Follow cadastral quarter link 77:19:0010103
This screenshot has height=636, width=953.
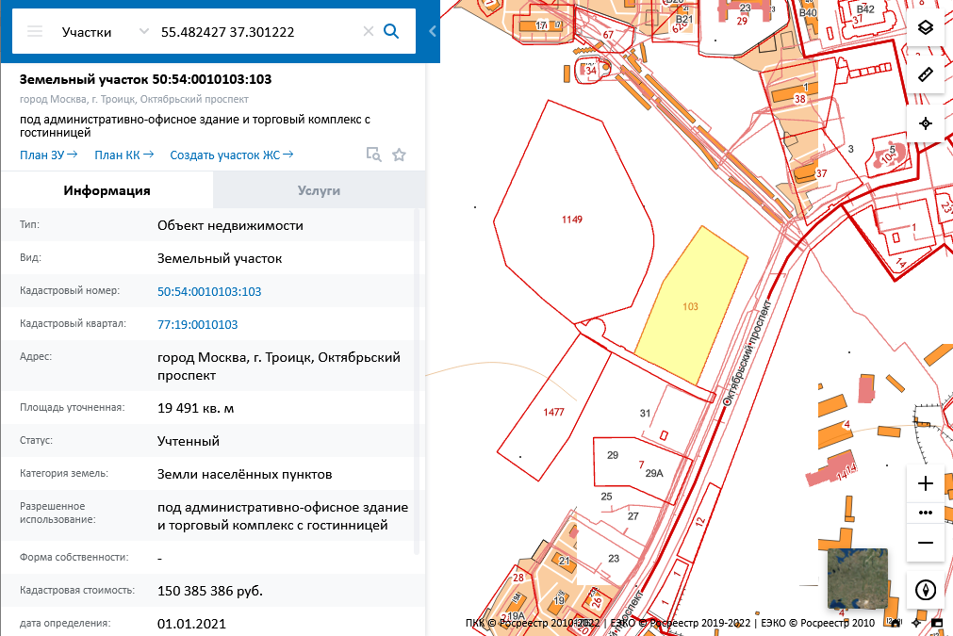click(x=198, y=324)
